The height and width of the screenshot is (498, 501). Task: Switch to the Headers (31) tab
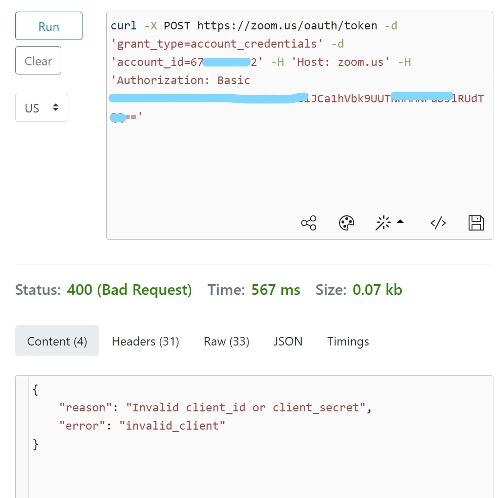click(145, 341)
